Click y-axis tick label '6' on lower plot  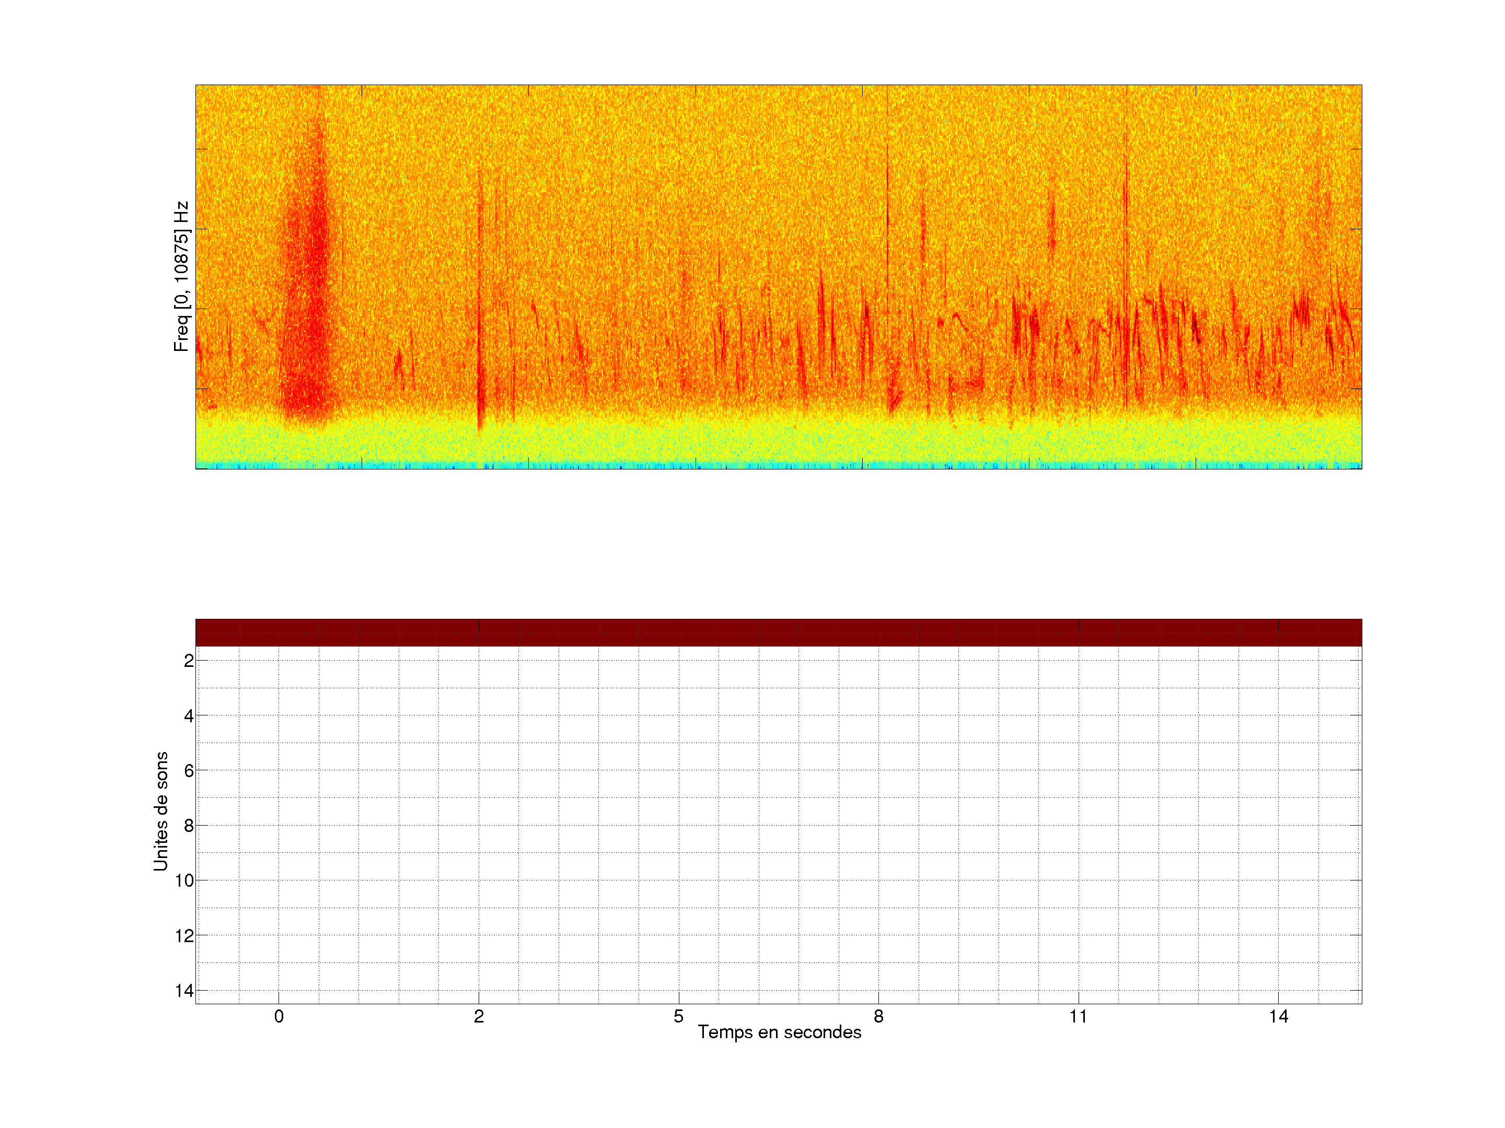189,771
